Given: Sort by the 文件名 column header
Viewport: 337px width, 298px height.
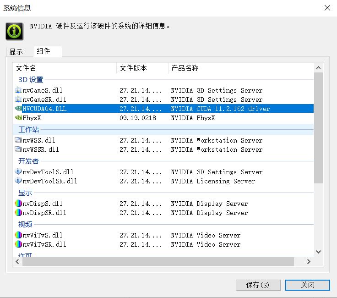Looking at the screenshot, I should 65,68.
